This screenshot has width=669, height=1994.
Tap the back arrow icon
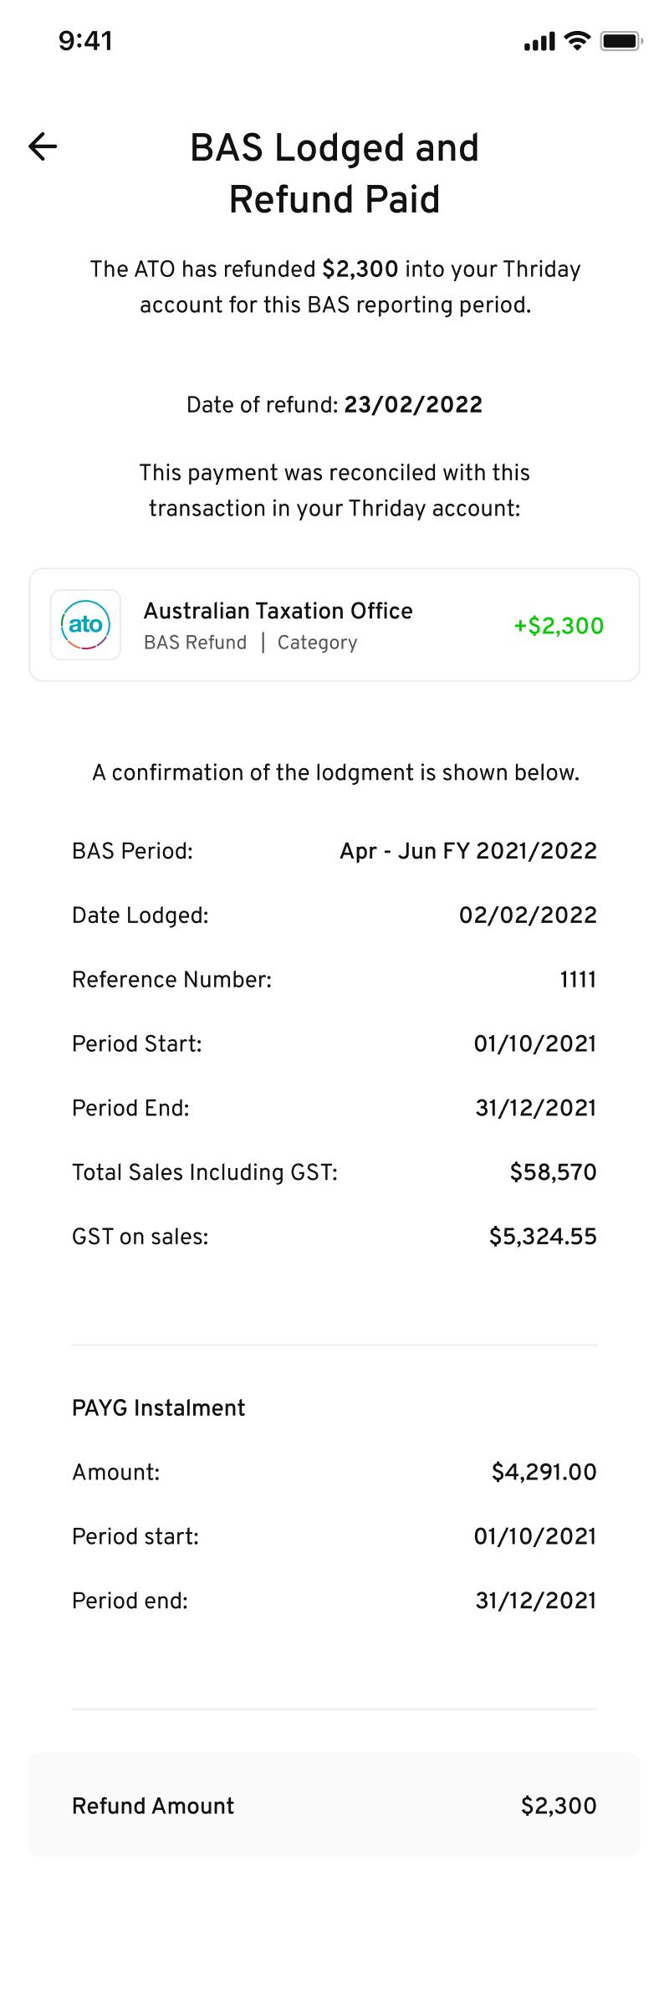(x=43, y=146)
